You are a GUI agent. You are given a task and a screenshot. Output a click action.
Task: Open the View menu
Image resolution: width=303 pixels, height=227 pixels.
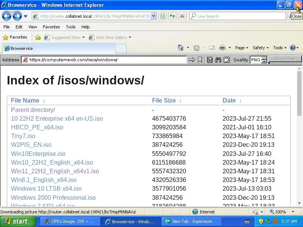[33, 27]
